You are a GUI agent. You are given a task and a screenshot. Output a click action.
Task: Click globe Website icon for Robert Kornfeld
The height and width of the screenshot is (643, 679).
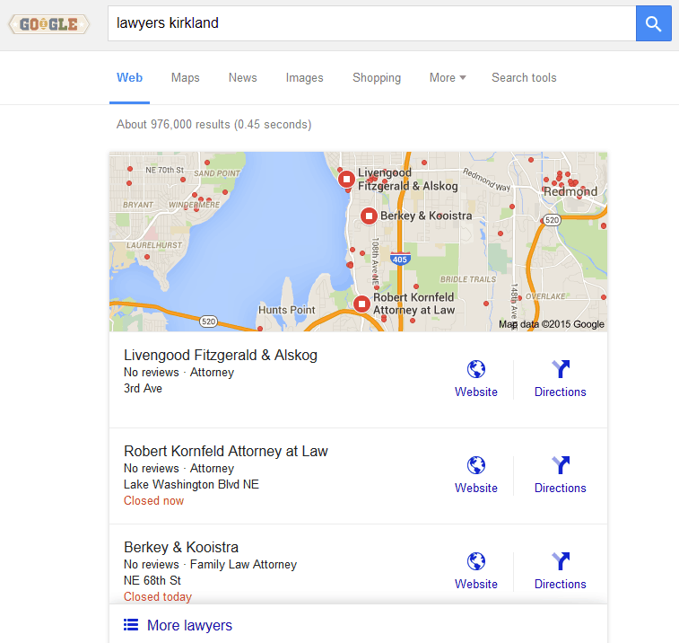click(476, 465)
